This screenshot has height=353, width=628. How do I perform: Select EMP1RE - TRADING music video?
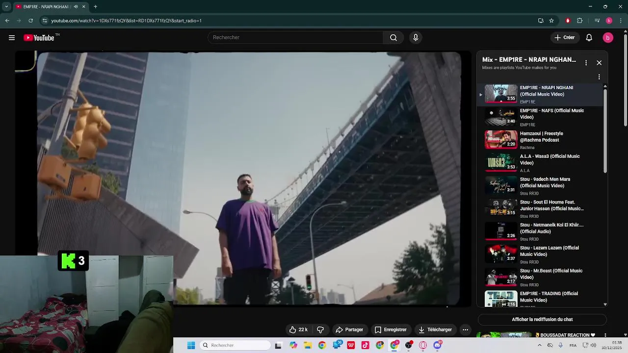point(540,299)
